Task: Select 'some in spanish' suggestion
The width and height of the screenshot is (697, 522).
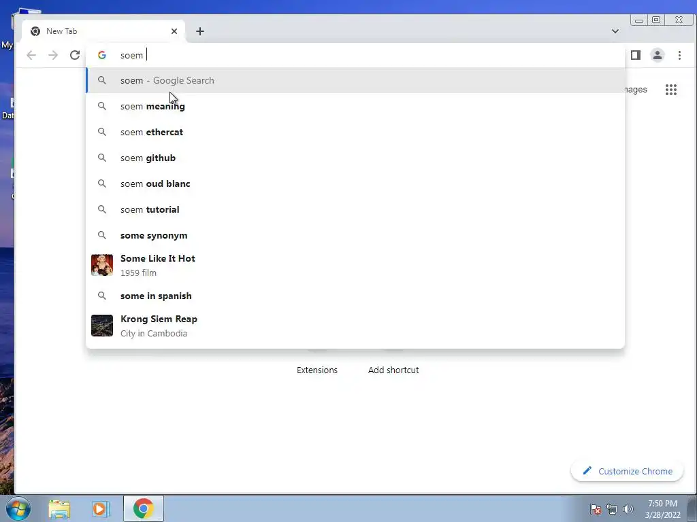Action: [355, 296]
